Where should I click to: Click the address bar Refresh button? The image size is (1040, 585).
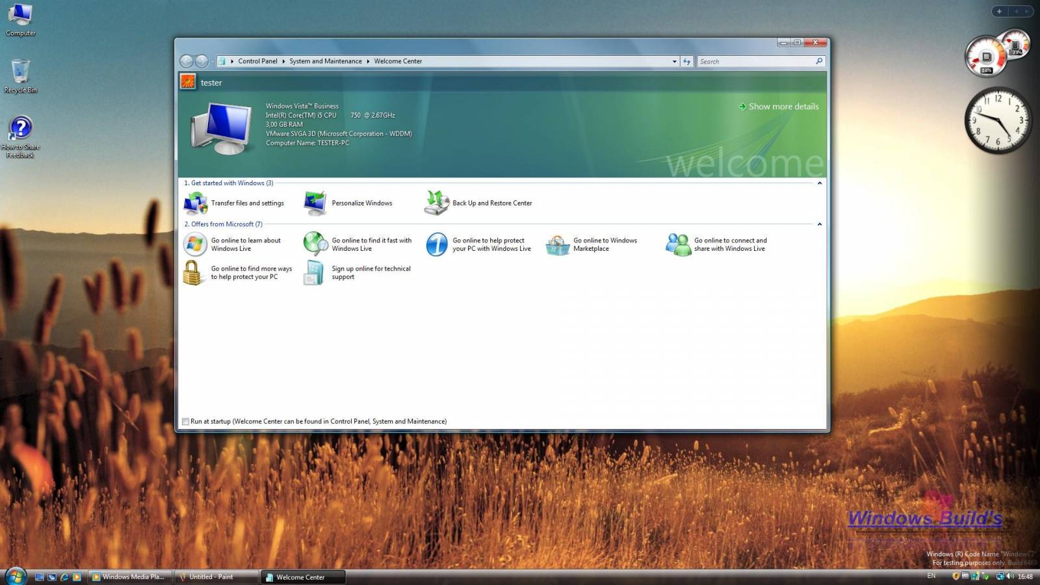[687, 61]
